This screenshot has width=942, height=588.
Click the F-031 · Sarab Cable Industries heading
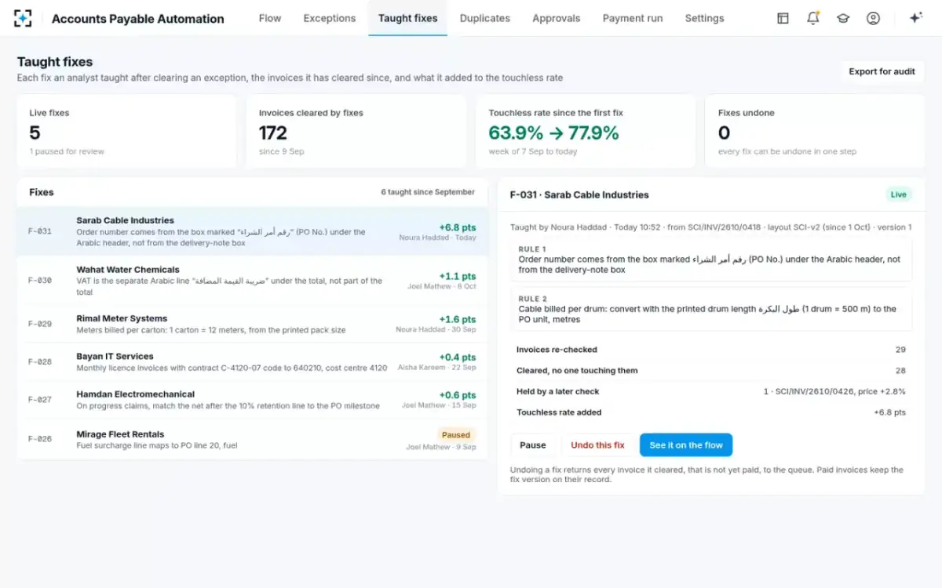tap(579, 195)
